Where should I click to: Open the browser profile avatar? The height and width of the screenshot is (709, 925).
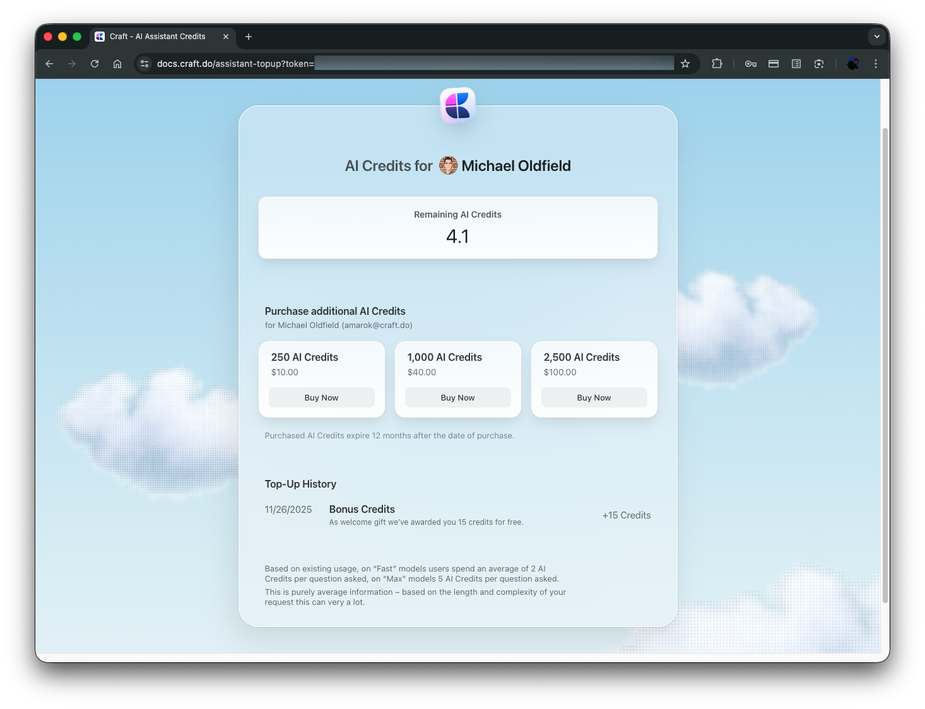click(853, 64)
